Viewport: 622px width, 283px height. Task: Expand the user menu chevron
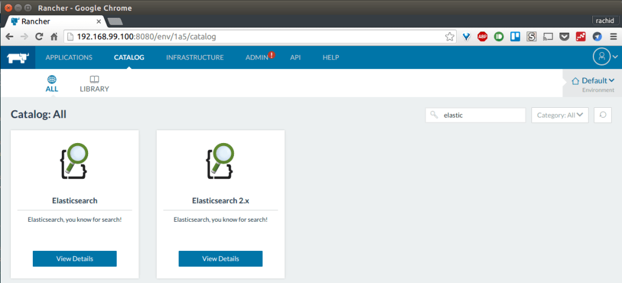(x=615, y=57)
